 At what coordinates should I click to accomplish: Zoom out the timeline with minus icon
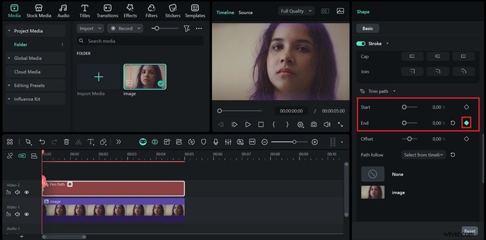click(264, 142)
